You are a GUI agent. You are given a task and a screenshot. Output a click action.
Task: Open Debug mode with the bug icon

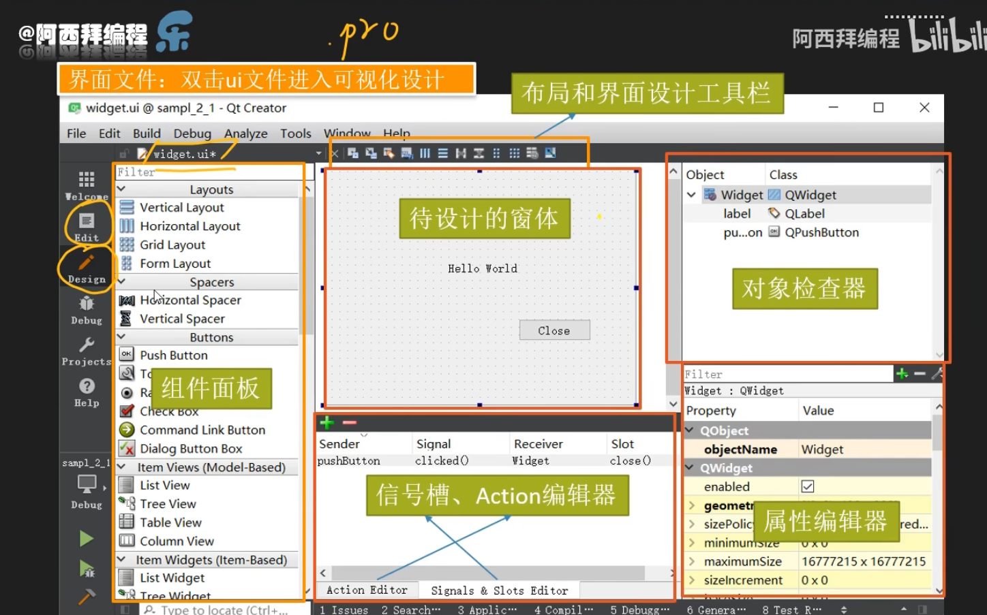[x=87, y=310]
